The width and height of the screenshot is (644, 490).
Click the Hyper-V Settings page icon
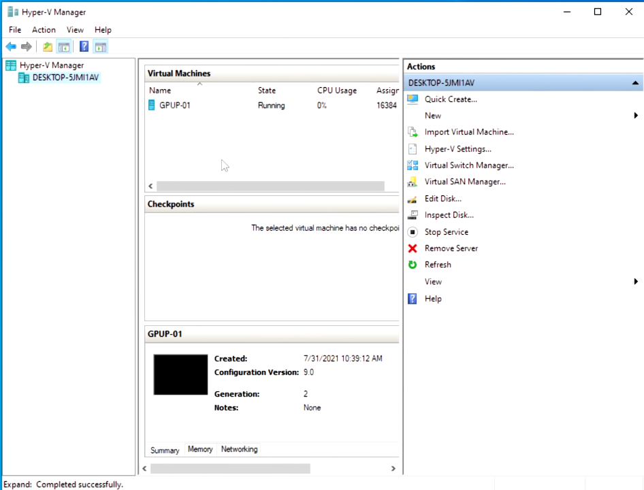pos(413,148)
